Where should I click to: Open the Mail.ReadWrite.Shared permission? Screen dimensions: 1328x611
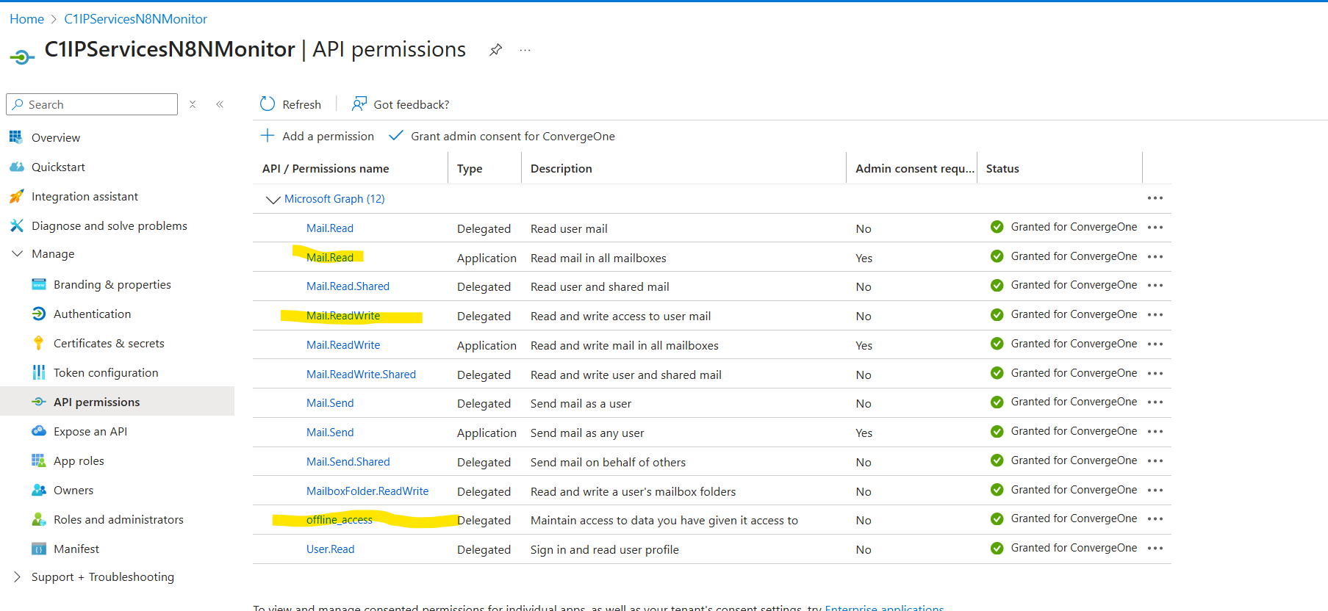tap(361, 374)
